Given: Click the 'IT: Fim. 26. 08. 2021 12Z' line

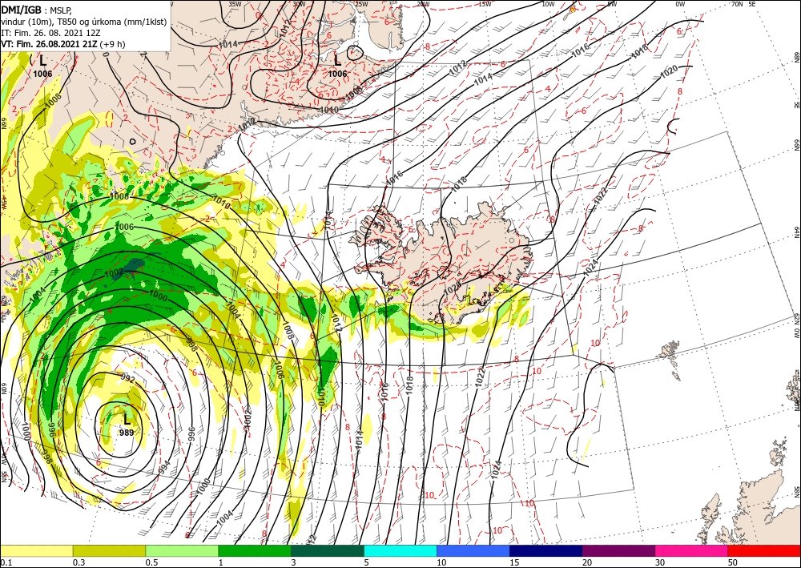Looking at the screenshot, I should [x=50, y=33].
